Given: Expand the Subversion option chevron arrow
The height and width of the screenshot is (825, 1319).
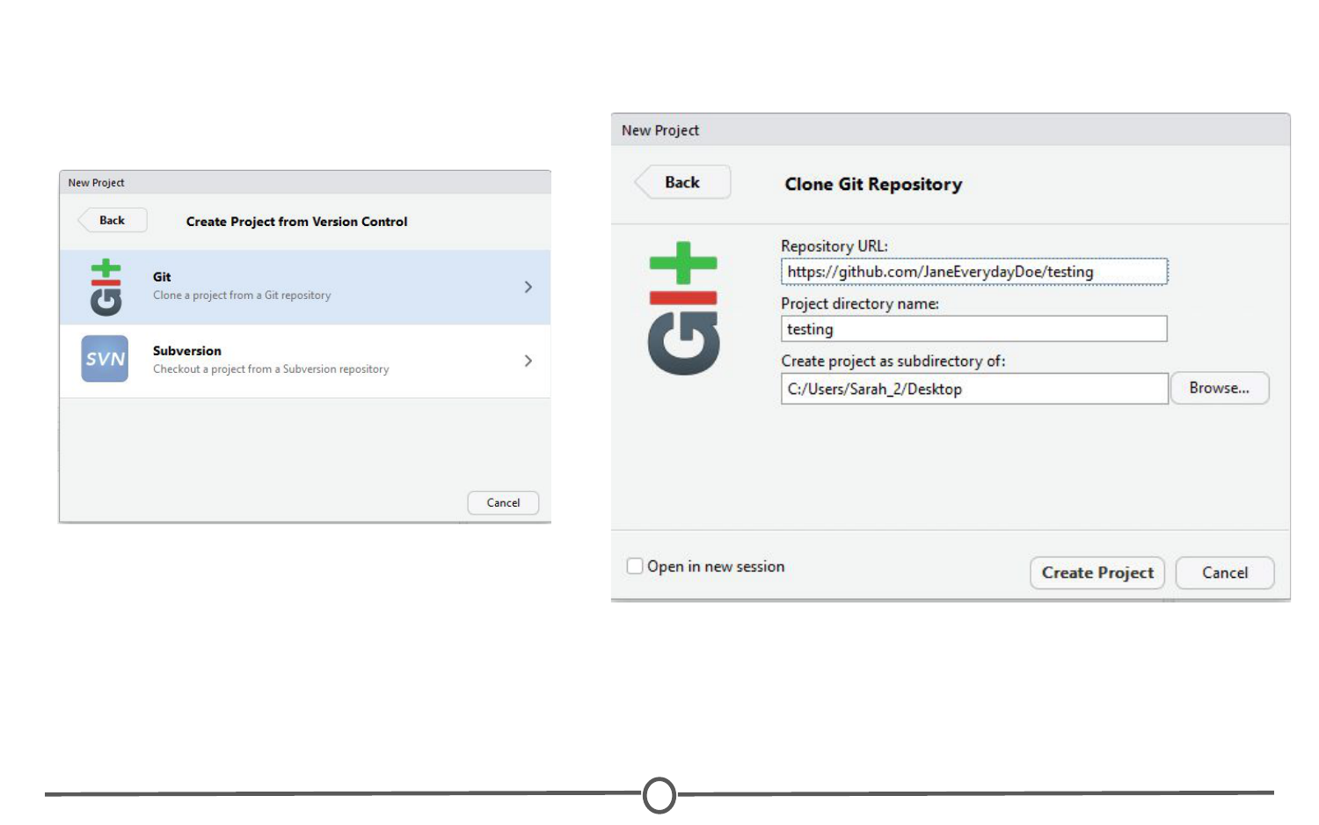Looking at the screenshot, I should [528, 361].
